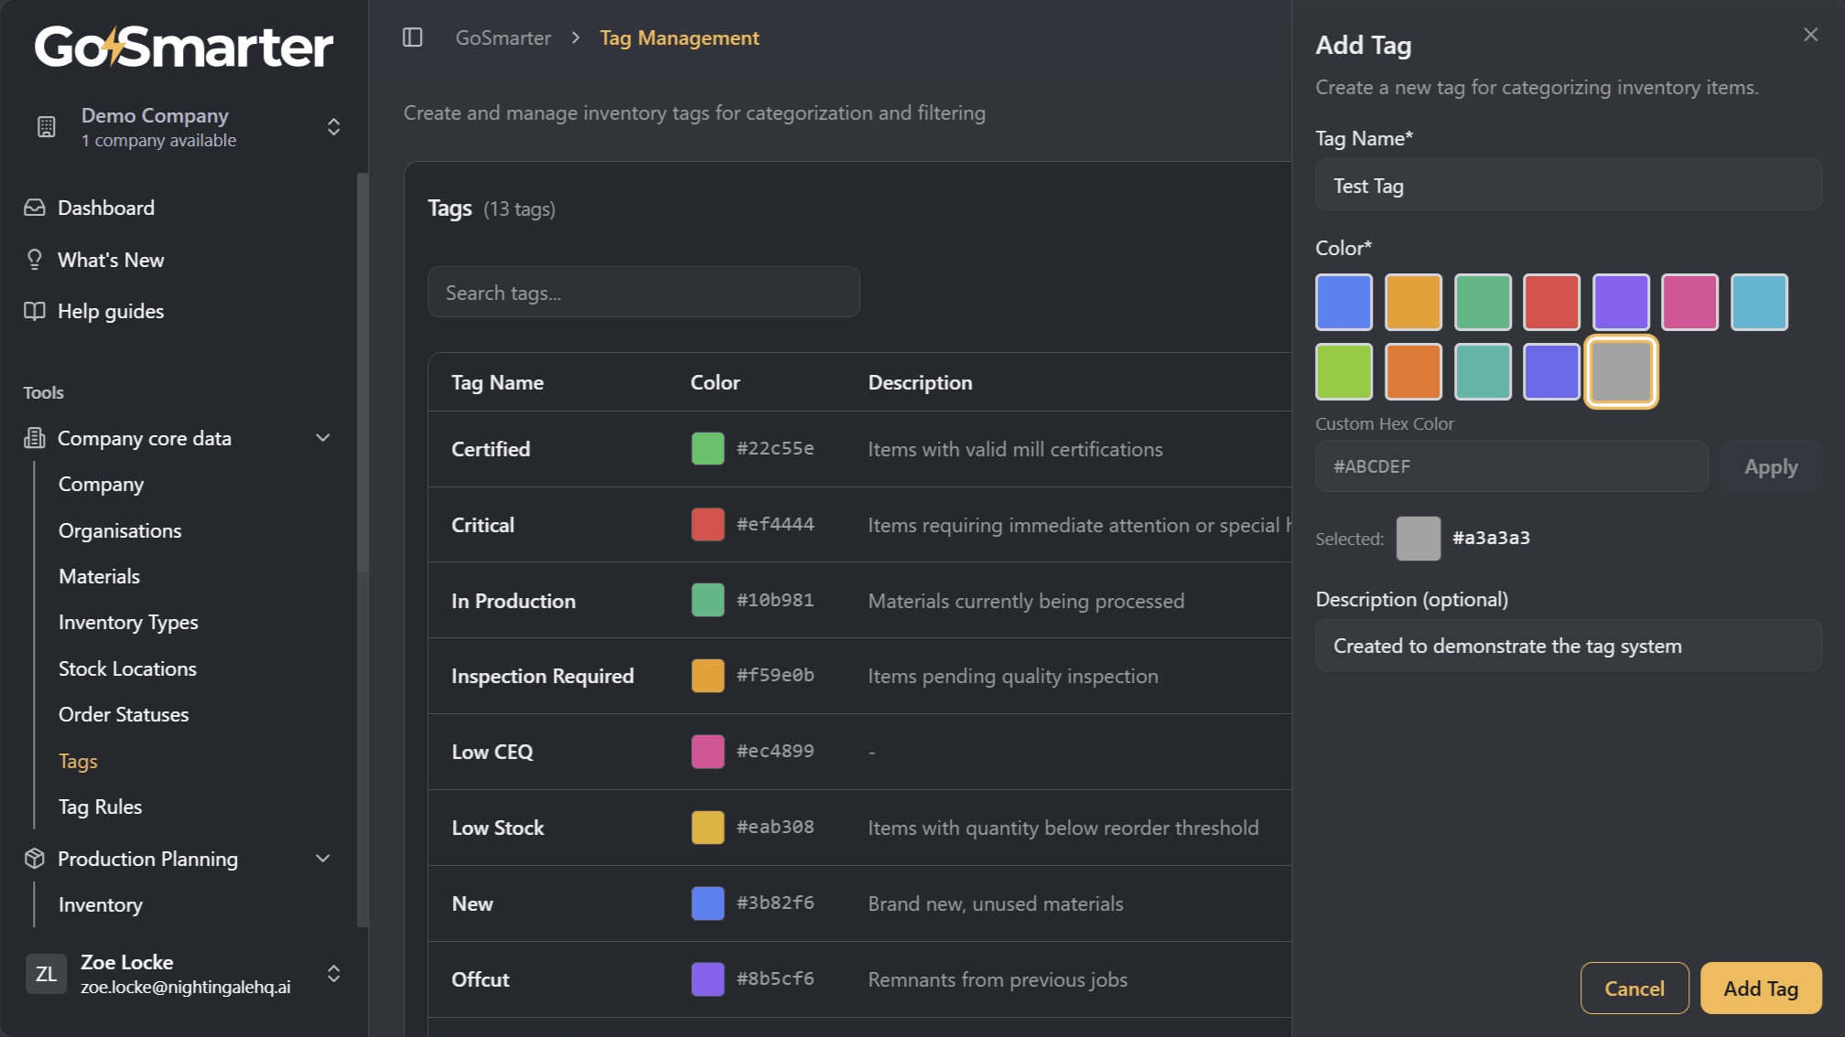Click the What's New lightbulb icon

pyautogui.click(x=34, y=260)
